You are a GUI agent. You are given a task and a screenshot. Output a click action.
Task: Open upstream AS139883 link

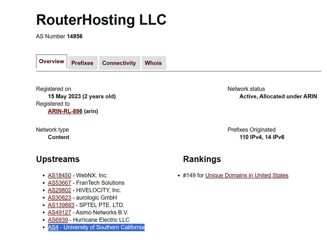pyautogui.click(x=61, y=205)
